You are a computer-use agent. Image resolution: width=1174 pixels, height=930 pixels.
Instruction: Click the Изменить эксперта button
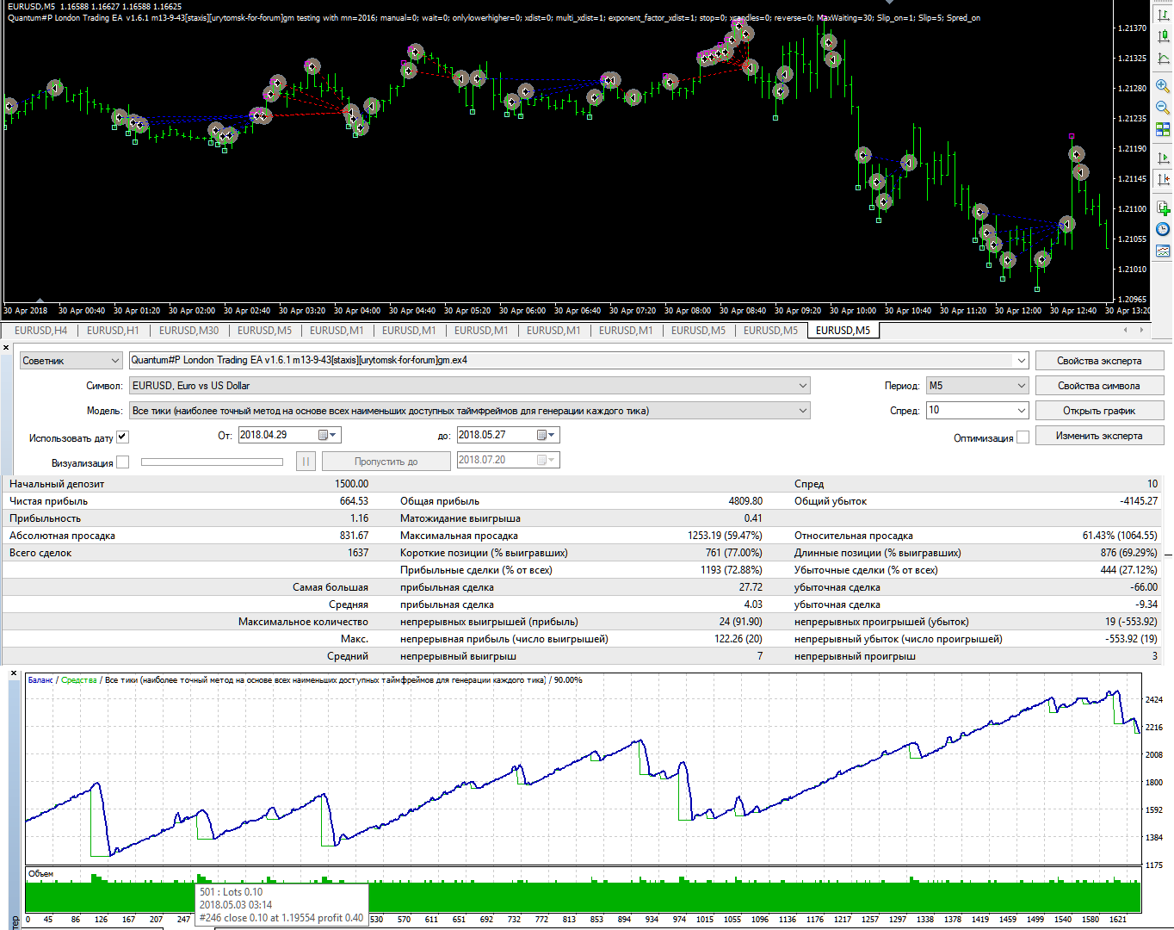point(1099,436)
